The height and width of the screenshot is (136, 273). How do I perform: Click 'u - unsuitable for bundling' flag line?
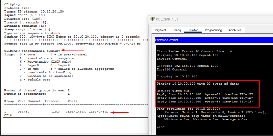(x=46, y=72)
